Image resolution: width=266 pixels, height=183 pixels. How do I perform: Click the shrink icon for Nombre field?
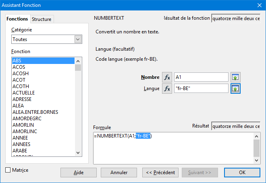pyautogui.click(x=235, y=77)
